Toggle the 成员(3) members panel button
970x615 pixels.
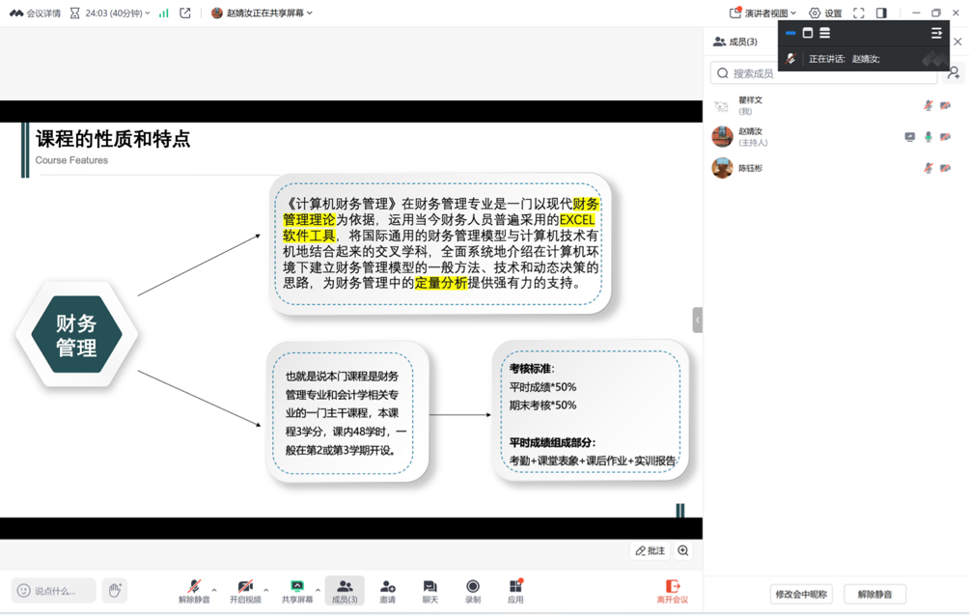[345, 591]
